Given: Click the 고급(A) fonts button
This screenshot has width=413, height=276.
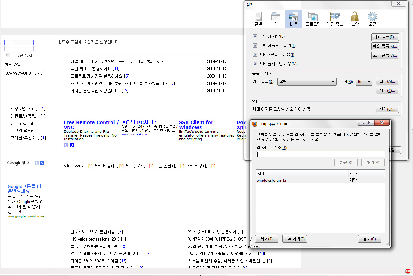Looking at the screenshot, I should click(x=387, y=81).
